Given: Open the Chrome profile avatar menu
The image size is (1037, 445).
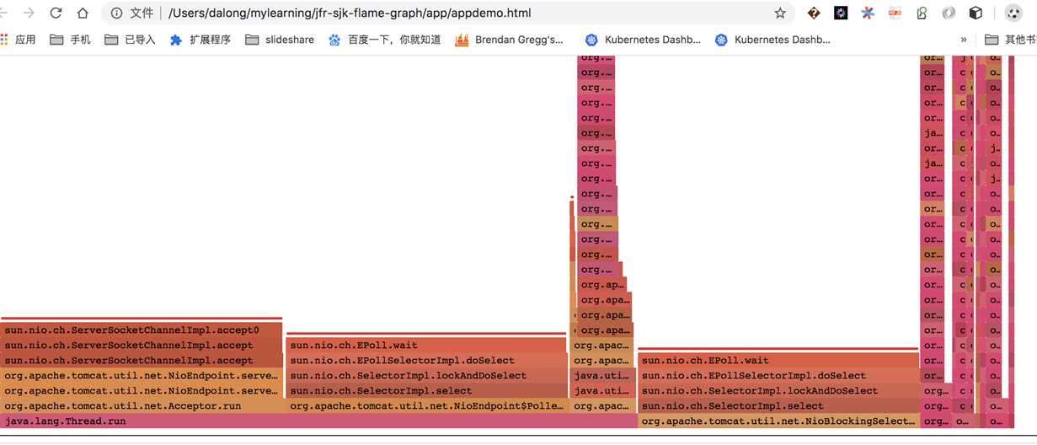Looking at the screenshot, I should [1014, 13].
